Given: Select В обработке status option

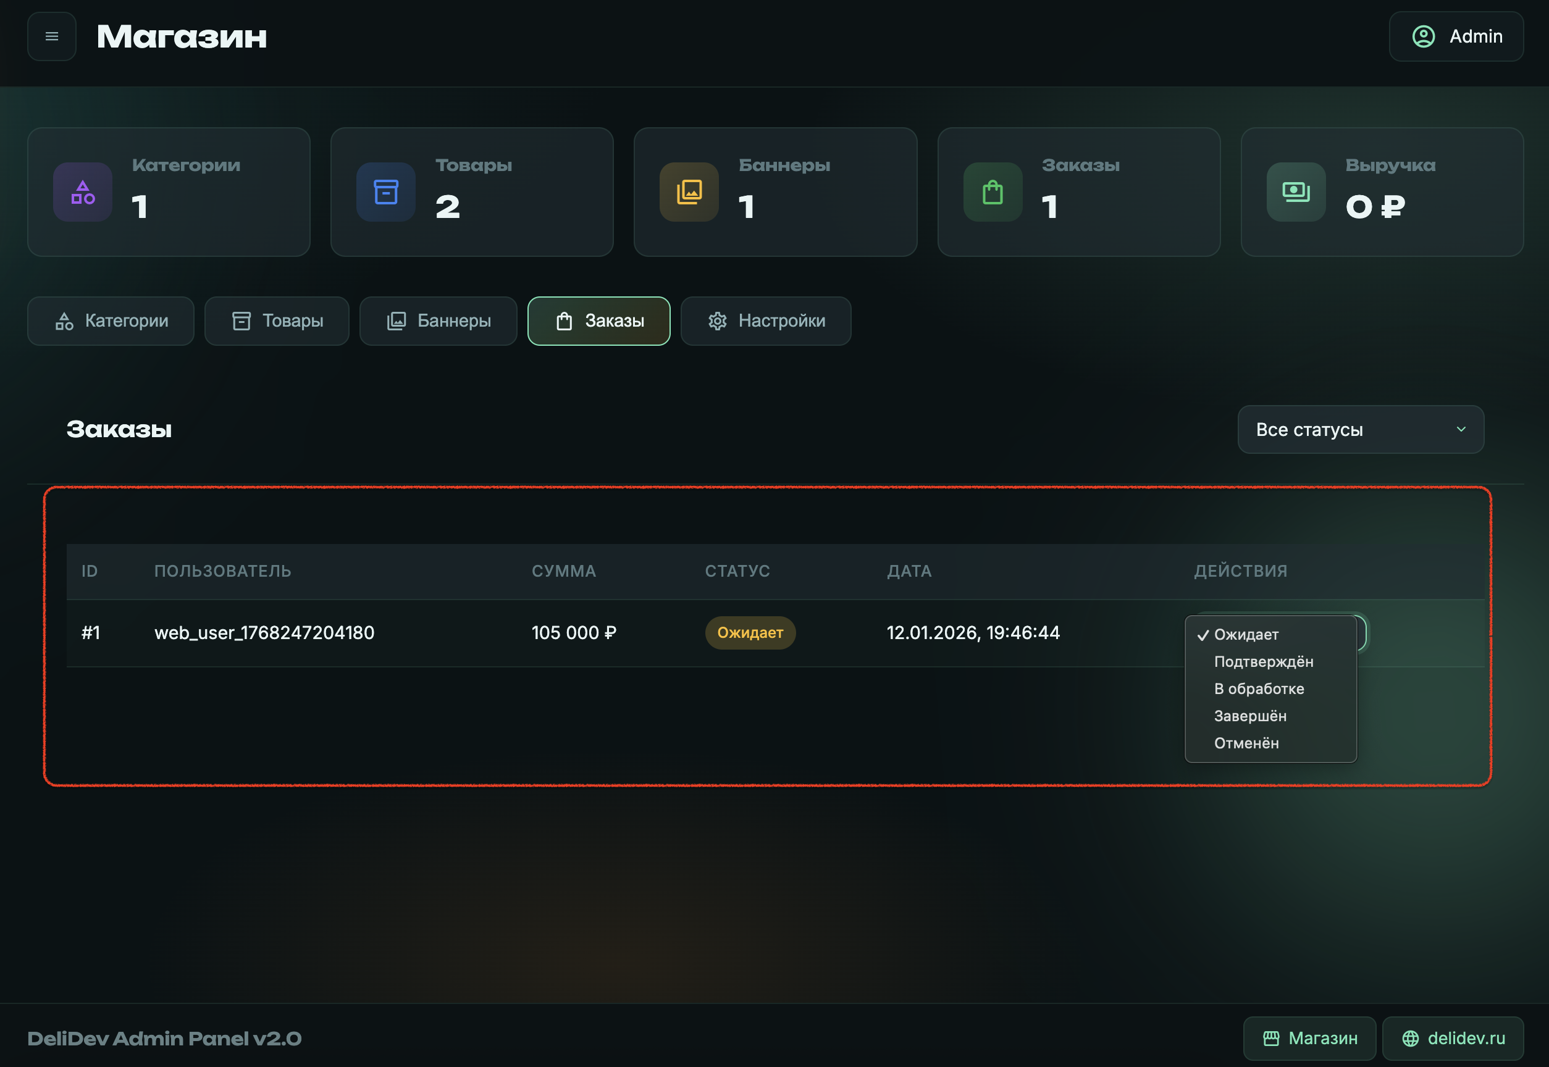Looking at the screenshot, I should tap(1258, 688).
